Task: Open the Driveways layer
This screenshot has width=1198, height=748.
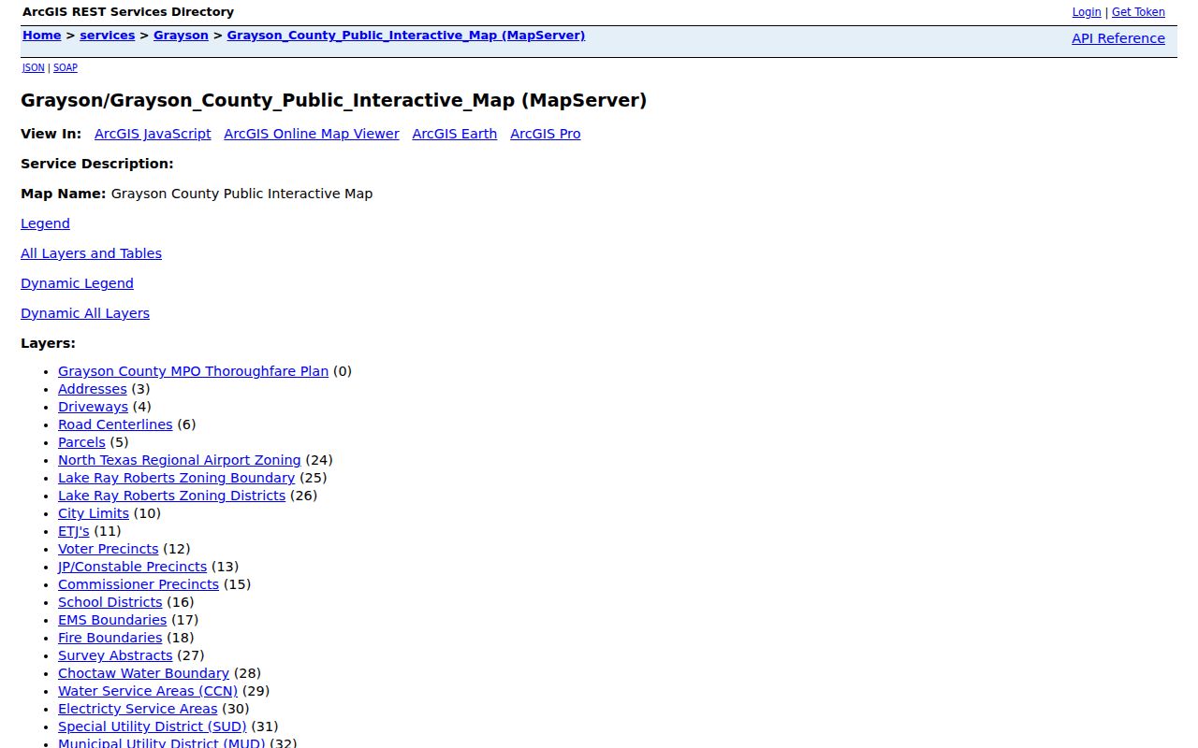Action: coord(93,407)
